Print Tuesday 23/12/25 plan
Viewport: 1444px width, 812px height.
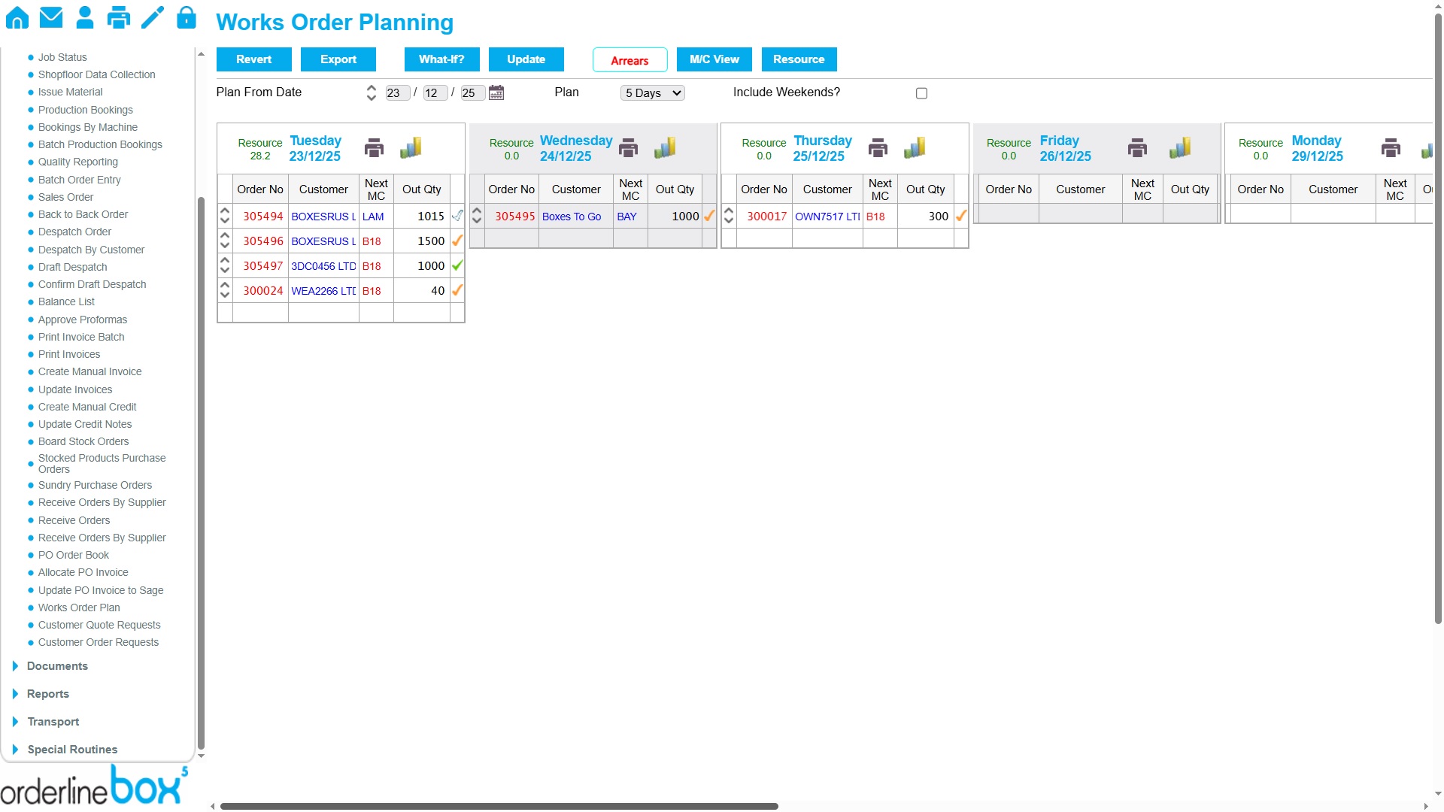click(x=374, y=148)
